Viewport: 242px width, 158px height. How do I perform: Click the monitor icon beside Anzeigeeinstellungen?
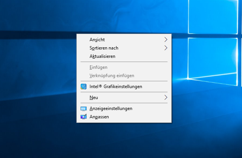(x=84, y=108)
